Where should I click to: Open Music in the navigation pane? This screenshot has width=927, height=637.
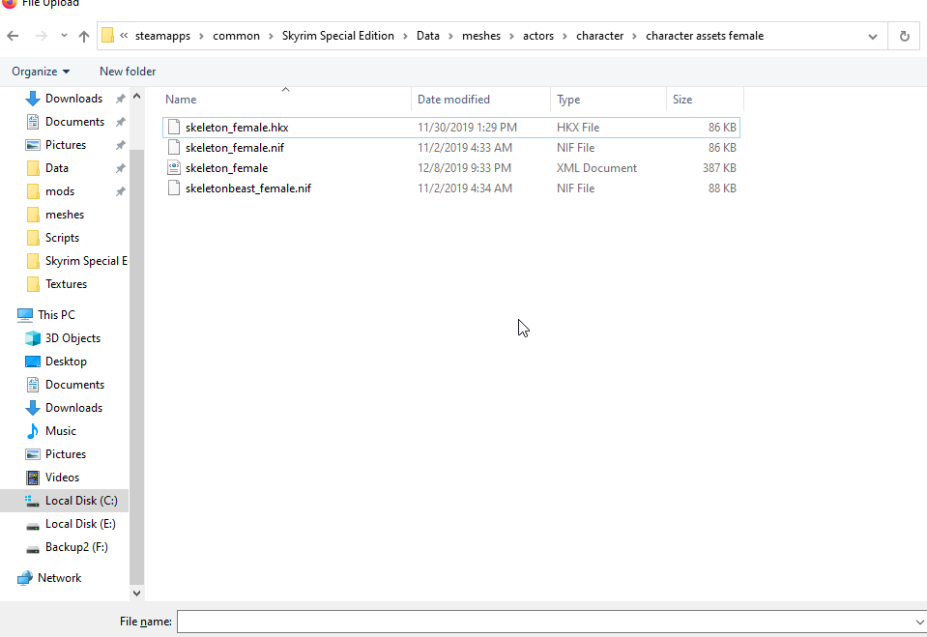60,431
